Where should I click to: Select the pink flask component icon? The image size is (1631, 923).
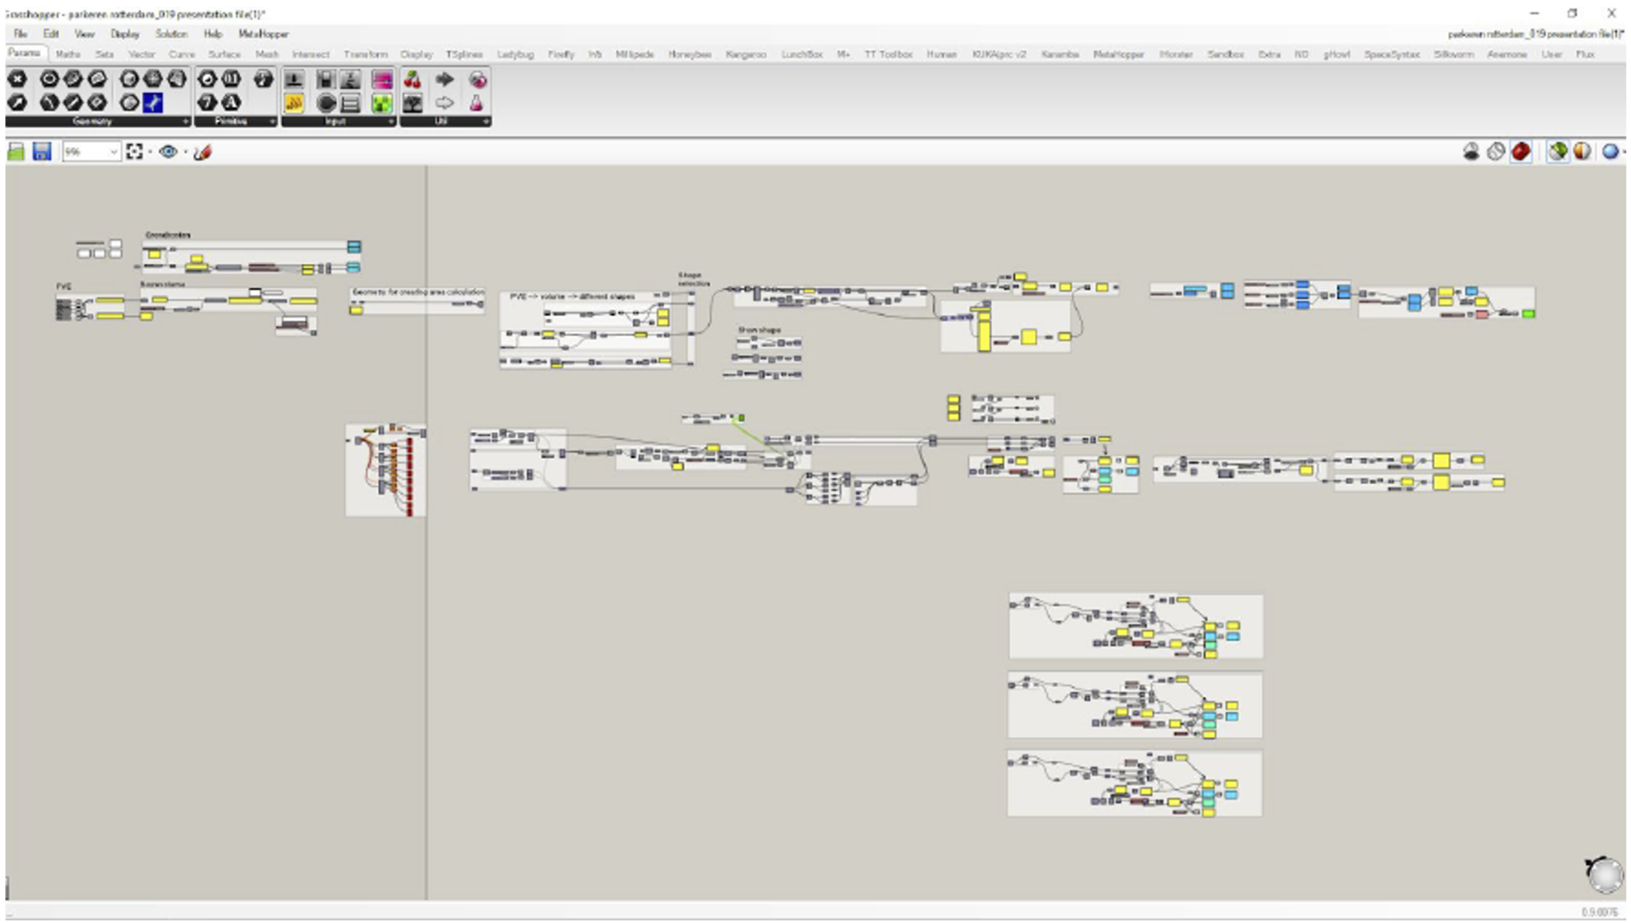click(477, 104)
